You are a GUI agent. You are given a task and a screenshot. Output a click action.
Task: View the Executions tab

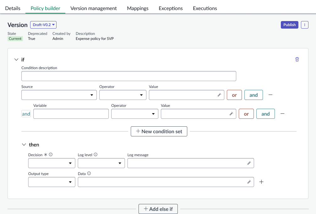205,8
